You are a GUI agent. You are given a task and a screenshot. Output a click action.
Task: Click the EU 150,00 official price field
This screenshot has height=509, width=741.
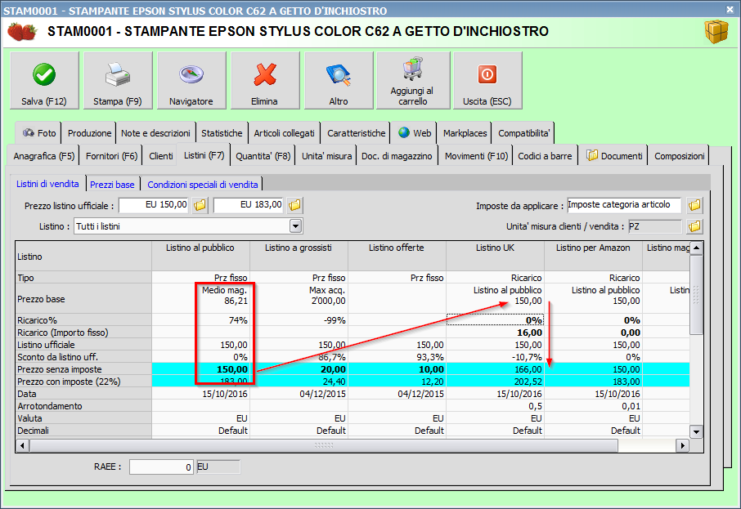[154, 205]
